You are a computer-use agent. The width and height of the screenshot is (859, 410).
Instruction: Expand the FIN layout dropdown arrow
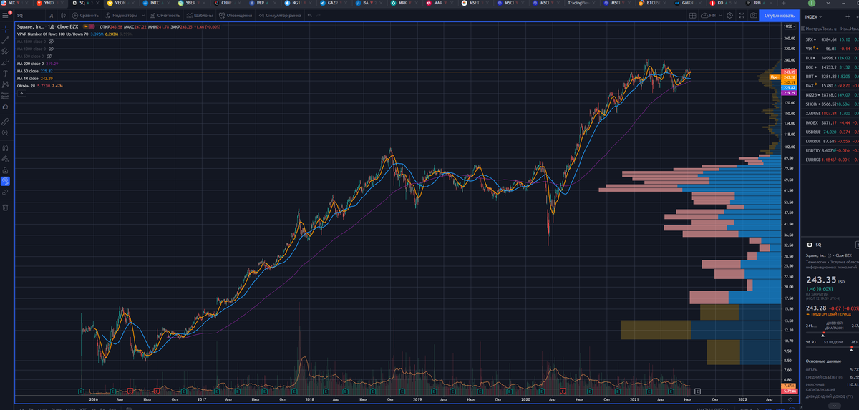[x=720, y=15]
